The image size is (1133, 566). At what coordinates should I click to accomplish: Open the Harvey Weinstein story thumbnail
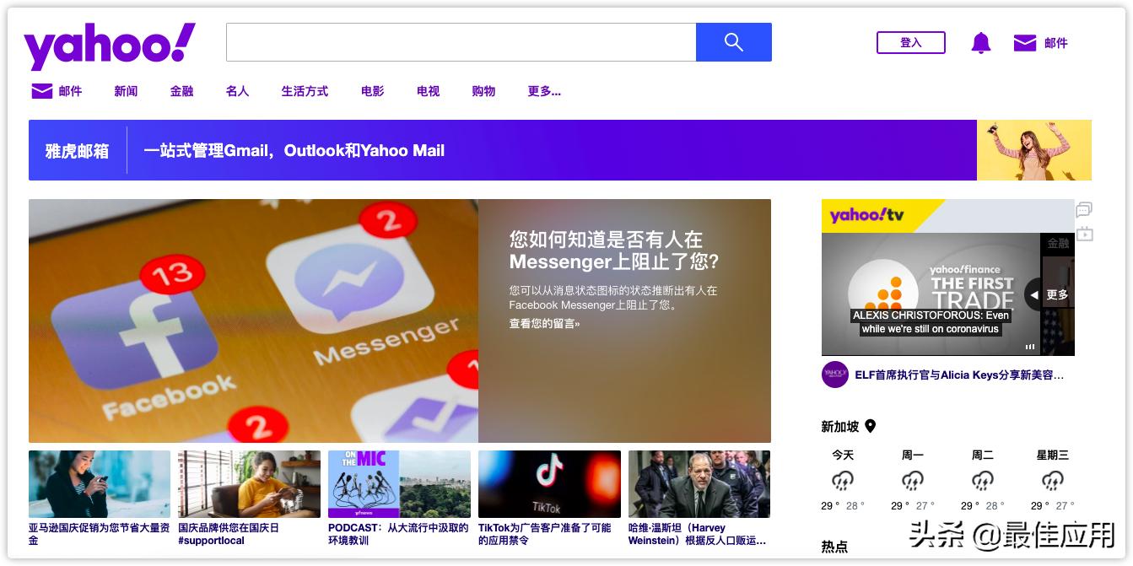(x=699, y=483)
